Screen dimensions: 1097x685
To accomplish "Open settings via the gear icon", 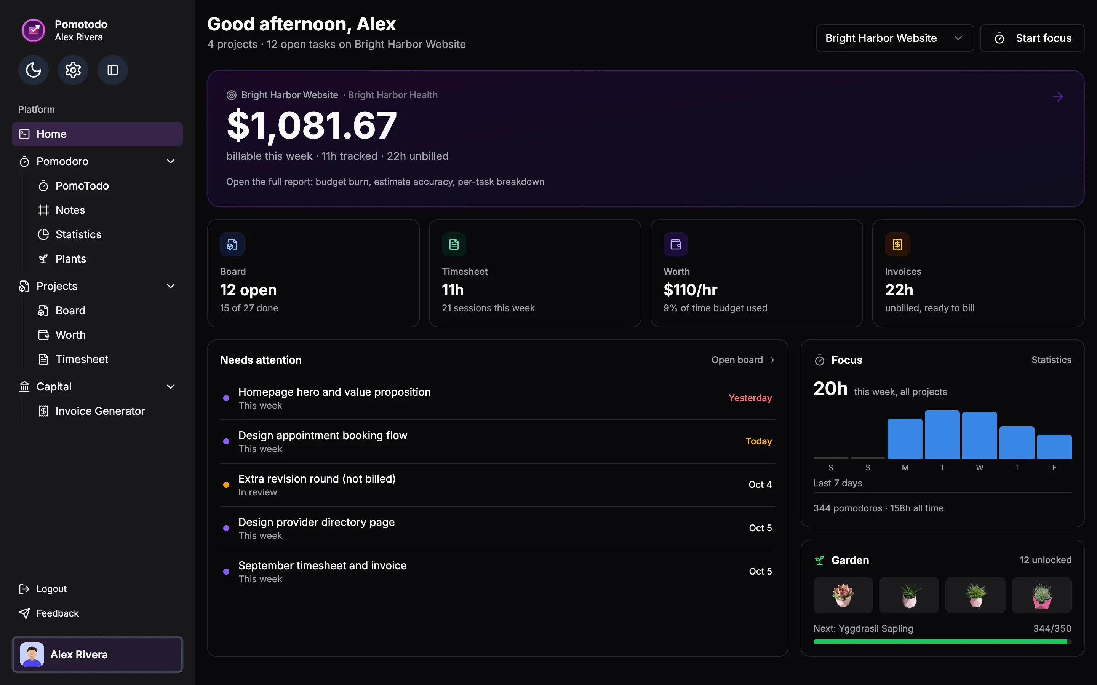I will 73,70.
